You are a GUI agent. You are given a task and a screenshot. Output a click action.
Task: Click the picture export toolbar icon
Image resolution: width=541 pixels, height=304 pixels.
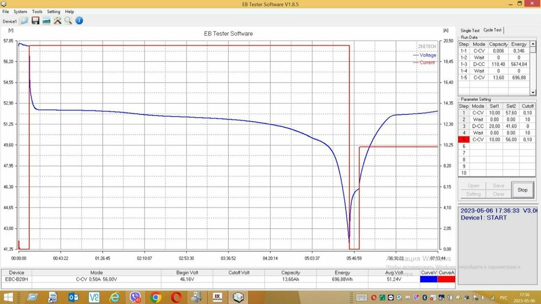[46, 21]
